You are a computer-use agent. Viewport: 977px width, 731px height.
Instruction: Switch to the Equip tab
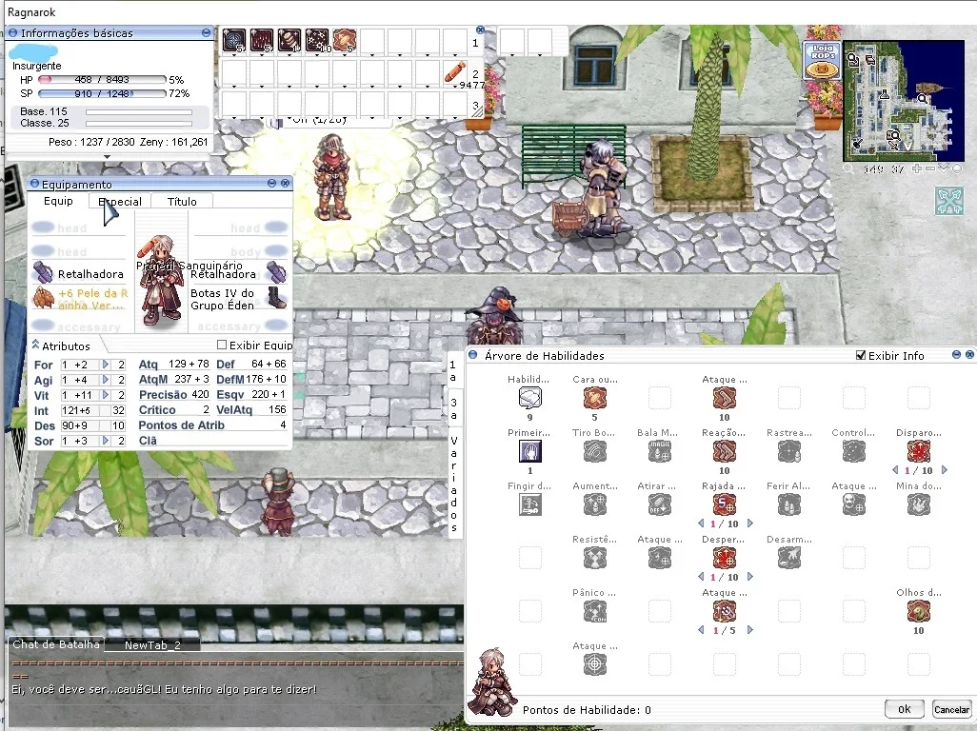(x=58, y=201)
